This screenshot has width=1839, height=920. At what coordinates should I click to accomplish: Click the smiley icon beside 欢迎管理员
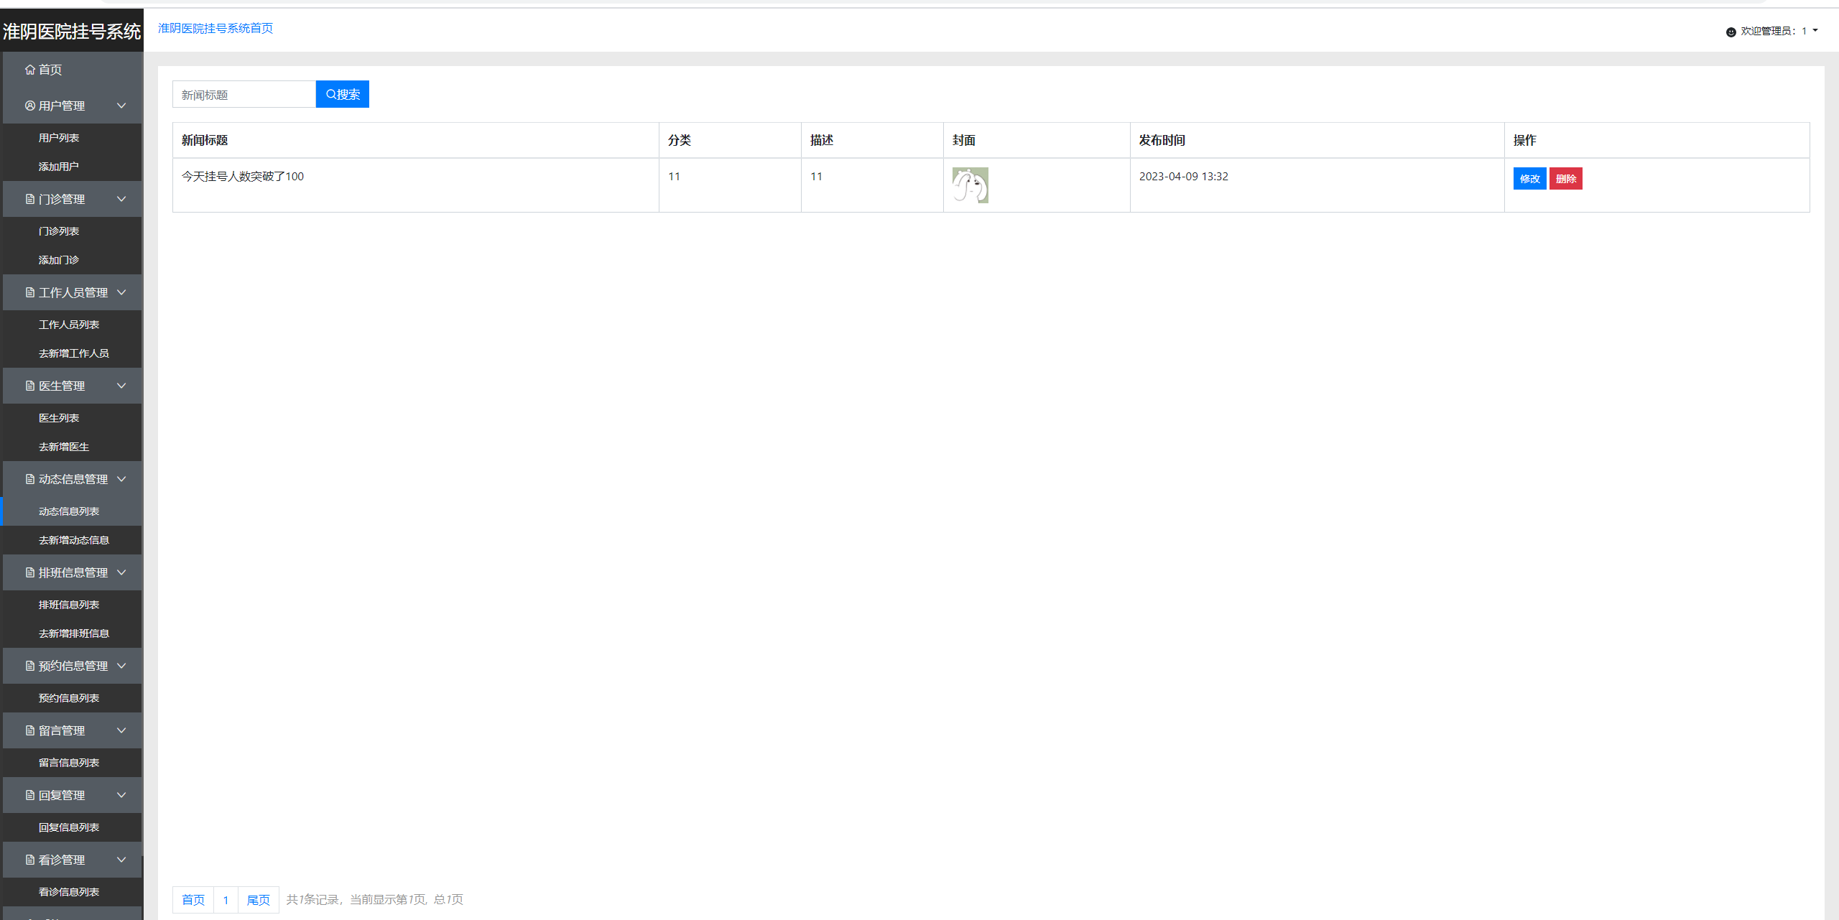point(1731,32)
